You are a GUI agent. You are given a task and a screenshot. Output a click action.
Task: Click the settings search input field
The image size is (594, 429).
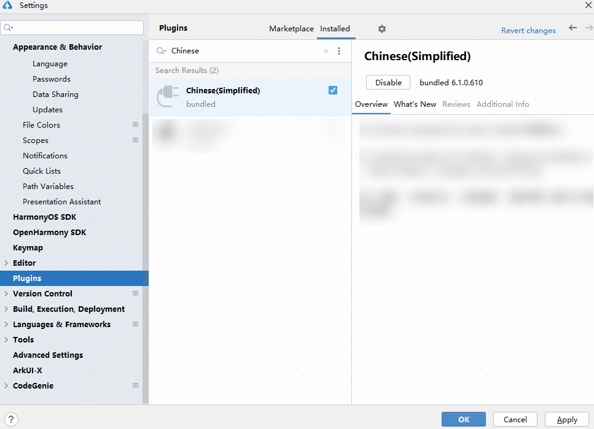tap(77, 28)
